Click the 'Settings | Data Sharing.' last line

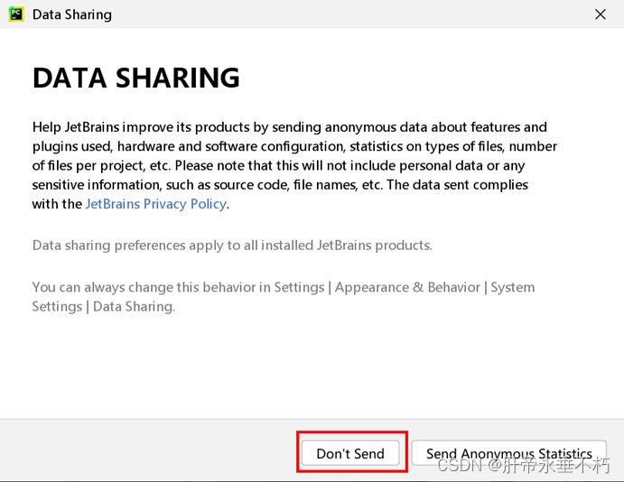pyautogui.click(x=104, y=307)
